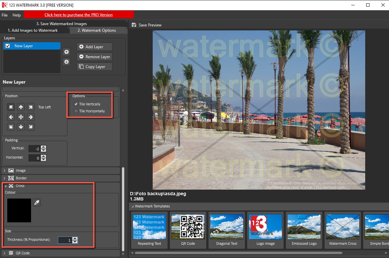
Task: Select the bottom-right position arrow
Action: pos(30,127)
